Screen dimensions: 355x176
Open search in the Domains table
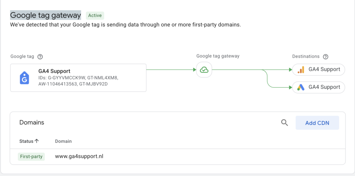tap(285, 123)
